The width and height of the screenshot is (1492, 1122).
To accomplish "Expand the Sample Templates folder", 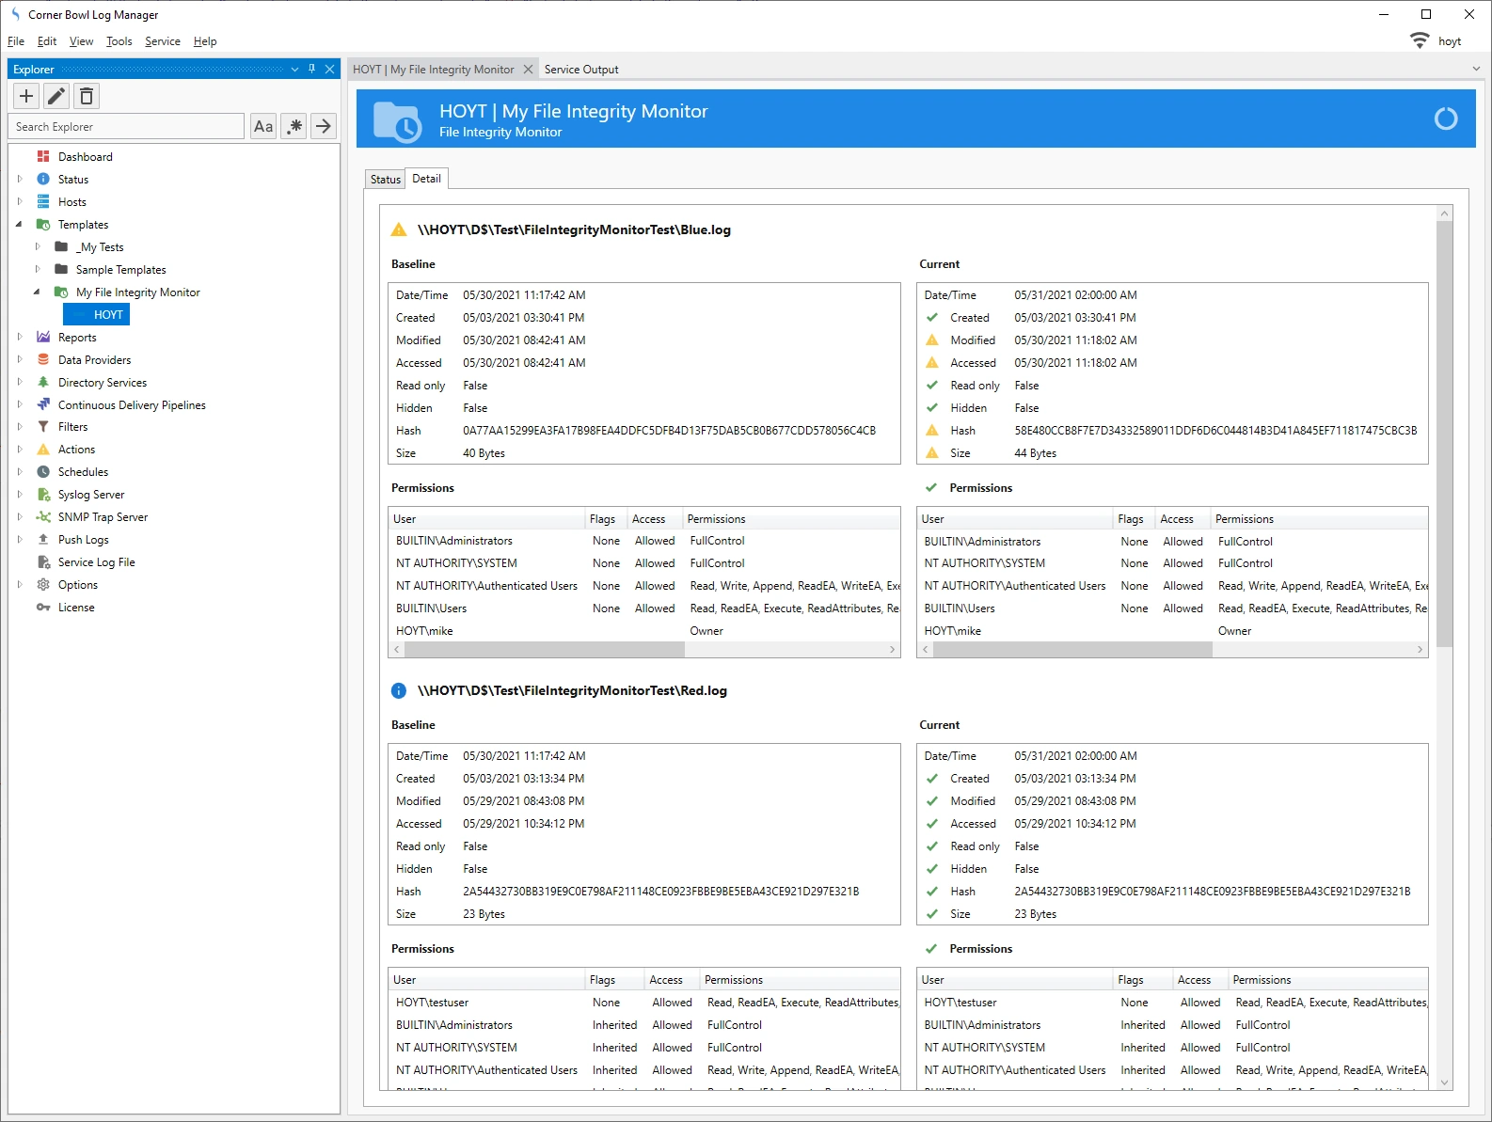I will pyautogui.click(x=38, y=269).
